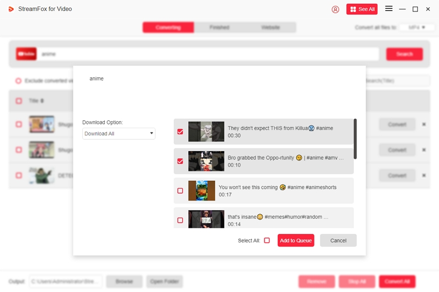Screen dimensions: 439x292
Task: Click the output path field
Action: pos(66,282)
